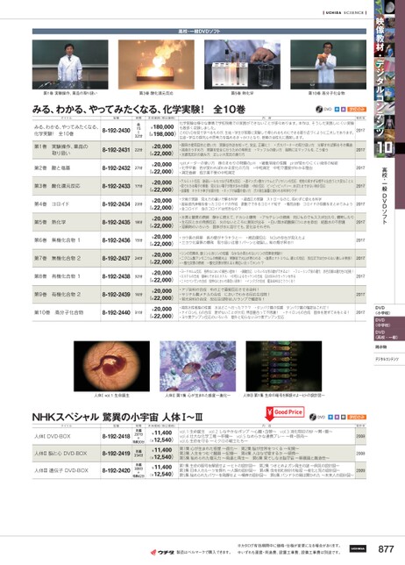Click the page number 877

click(386, 549)
